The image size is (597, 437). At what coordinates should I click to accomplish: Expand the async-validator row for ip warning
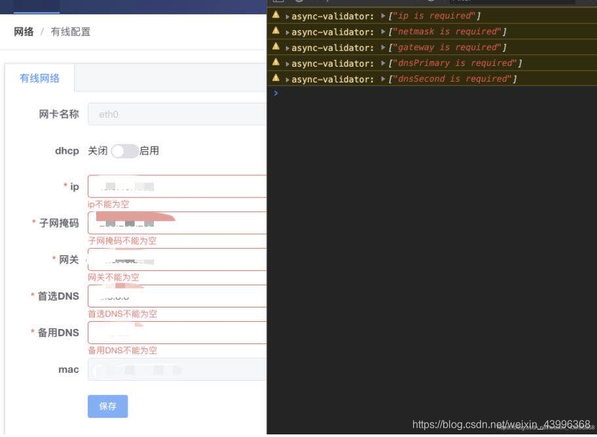tap(287, 17)
